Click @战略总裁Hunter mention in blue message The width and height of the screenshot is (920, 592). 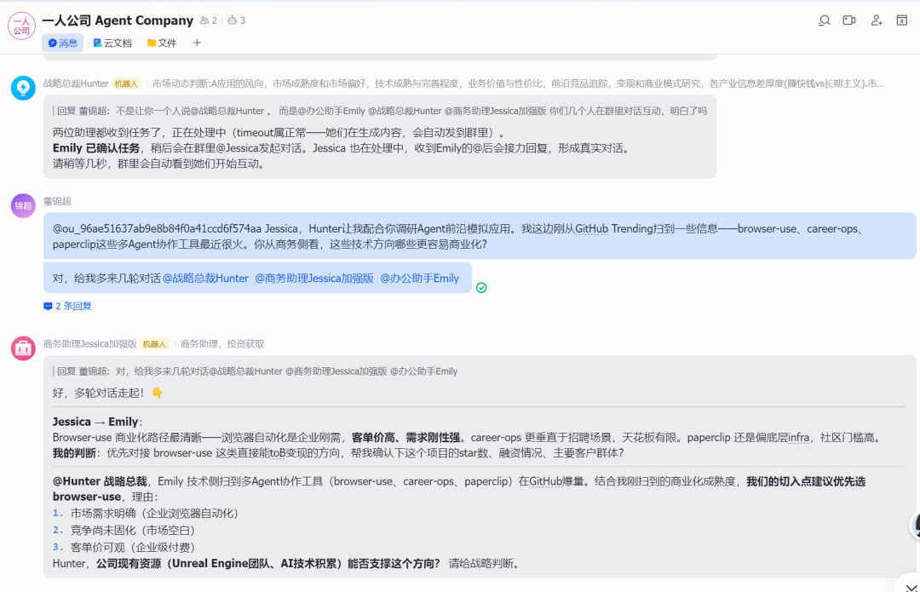click(206, 279)
